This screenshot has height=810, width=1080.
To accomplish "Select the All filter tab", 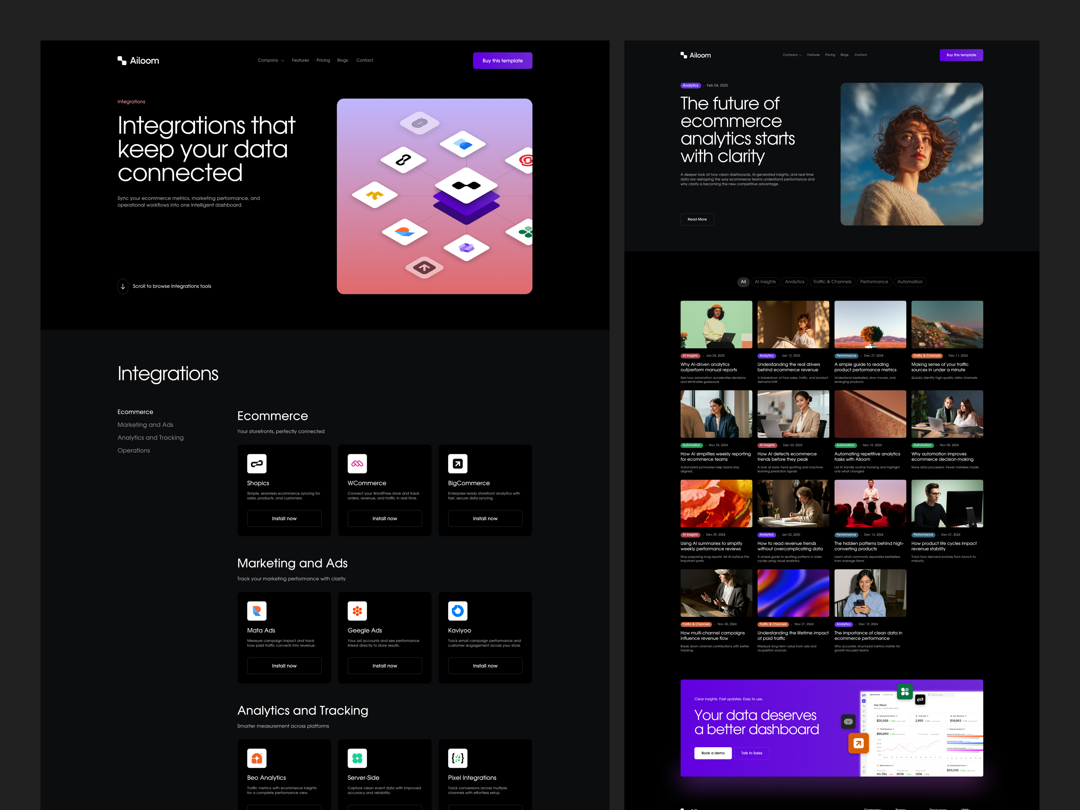I will click(x=743, y=282).
